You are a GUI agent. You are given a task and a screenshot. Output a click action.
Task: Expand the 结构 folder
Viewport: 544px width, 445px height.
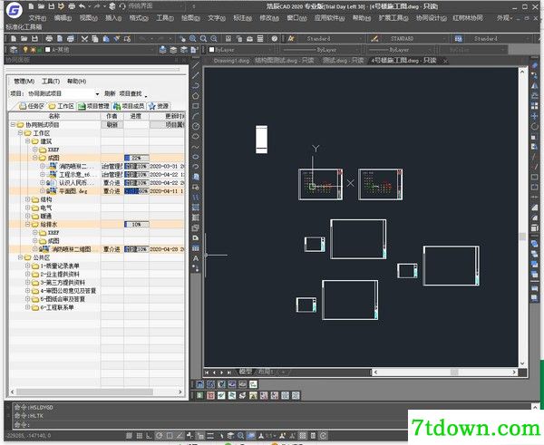pos(28,199)
